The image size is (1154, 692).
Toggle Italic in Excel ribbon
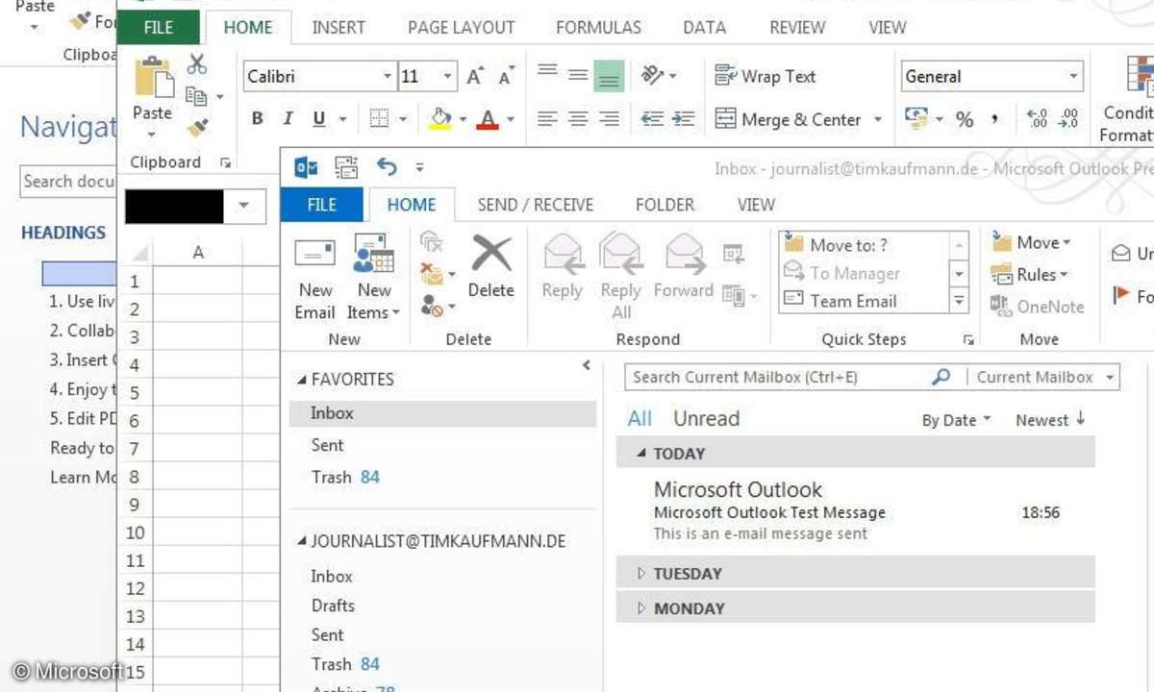tap(288, 119)
